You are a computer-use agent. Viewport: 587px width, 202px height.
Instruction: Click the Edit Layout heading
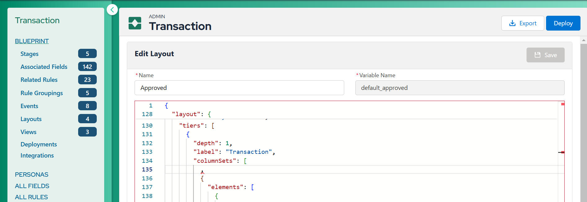click(x=154, y=54)
